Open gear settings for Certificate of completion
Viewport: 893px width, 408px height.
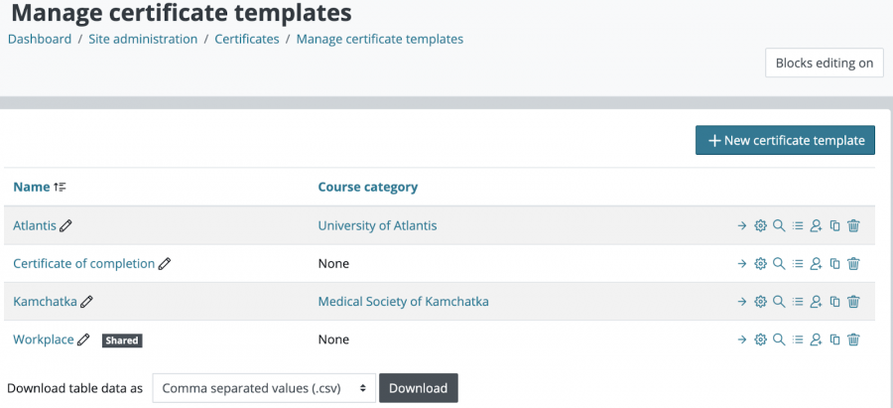point(760,263)
